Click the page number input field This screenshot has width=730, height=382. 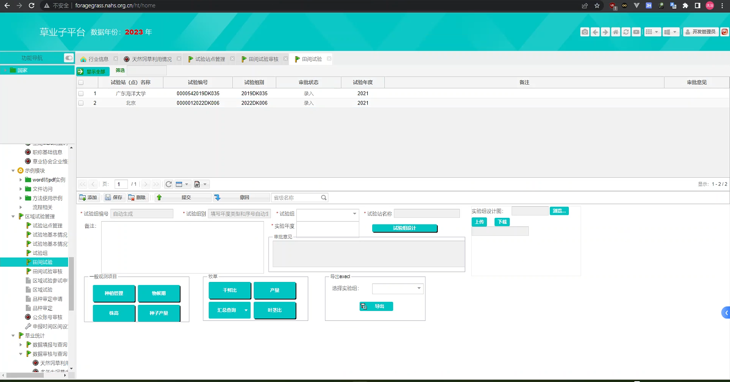point(121,184)
